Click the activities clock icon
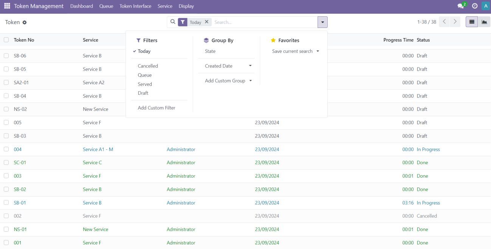The width and height of the screenshot is (491, 249). (474, 6)
